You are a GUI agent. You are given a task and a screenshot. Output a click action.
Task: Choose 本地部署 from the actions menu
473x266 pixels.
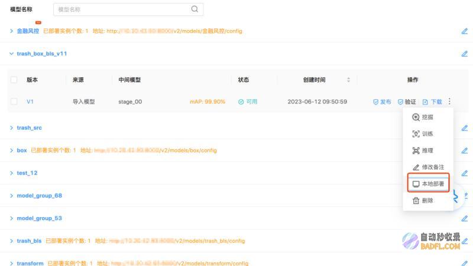click(x=428, y=184)
